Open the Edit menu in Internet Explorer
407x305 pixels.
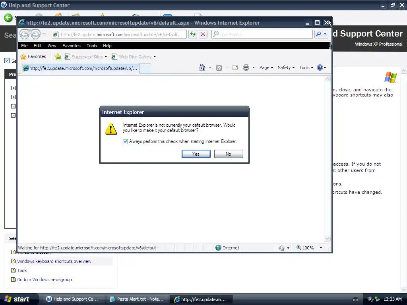click(37, 46)
